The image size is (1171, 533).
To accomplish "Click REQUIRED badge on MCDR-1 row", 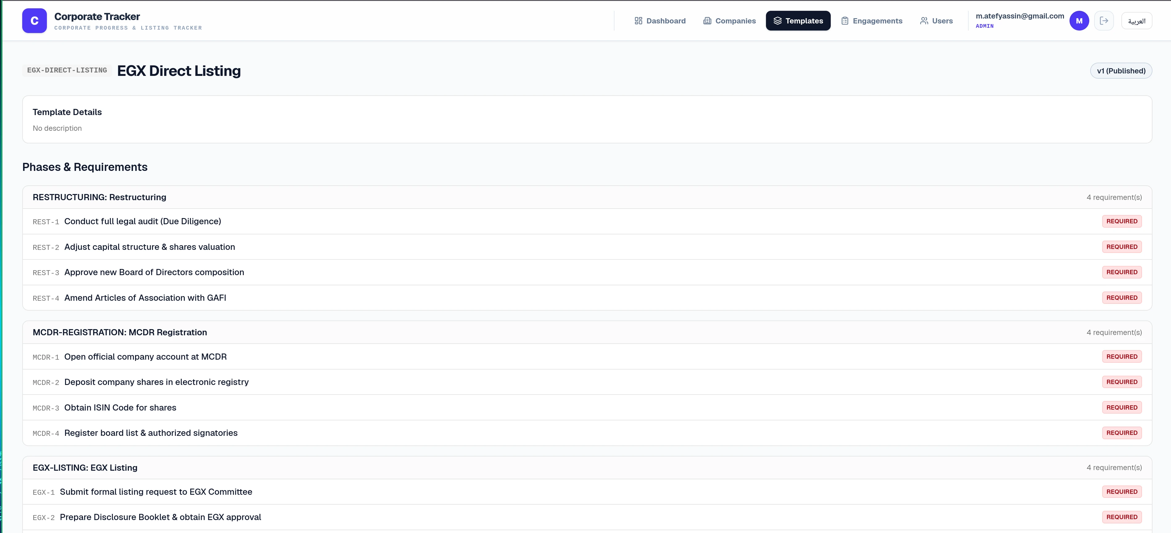I will [x=1121, y=357].
